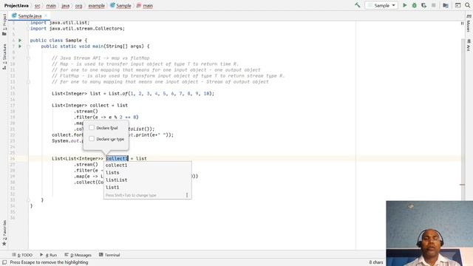473x266 pixels.
Task: Enable the Declare final checkbox
Action: [92, 128]
